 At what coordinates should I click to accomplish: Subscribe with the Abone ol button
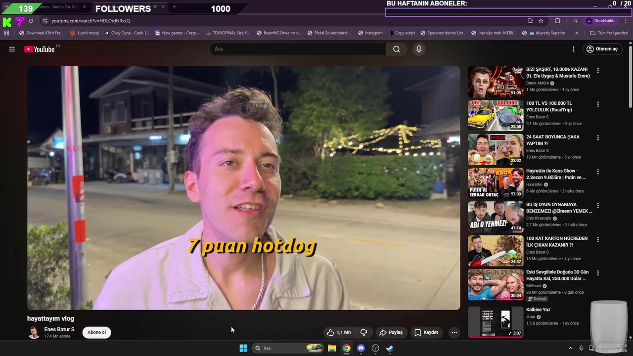[96, 332]
